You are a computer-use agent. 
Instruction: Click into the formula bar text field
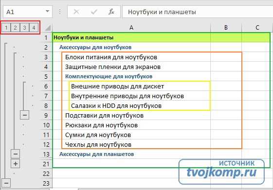click(198, 12)
